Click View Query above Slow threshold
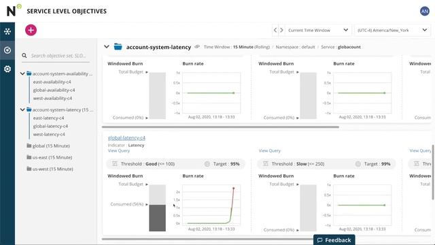This screenshot has width=435, height=245. click(x=269, y=150)
